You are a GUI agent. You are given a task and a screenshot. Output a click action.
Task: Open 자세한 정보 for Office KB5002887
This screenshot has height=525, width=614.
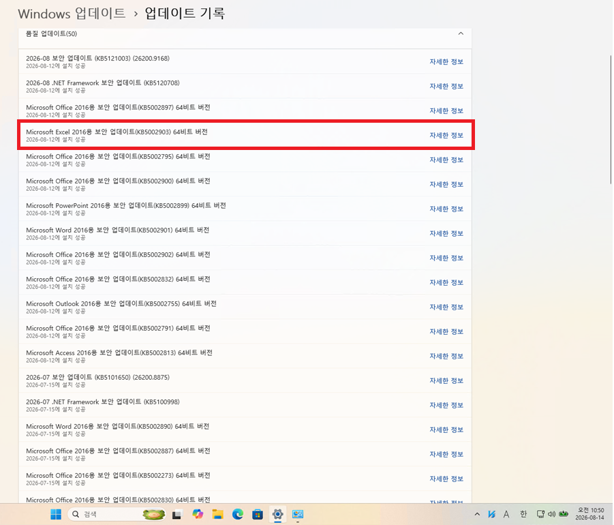[446, 455]
